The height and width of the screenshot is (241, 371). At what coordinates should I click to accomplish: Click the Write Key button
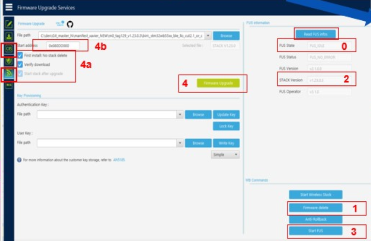click(226, 143)
